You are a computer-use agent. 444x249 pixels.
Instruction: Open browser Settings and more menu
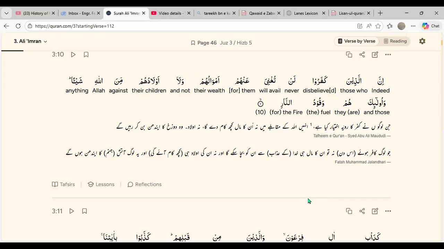point(413,26)
